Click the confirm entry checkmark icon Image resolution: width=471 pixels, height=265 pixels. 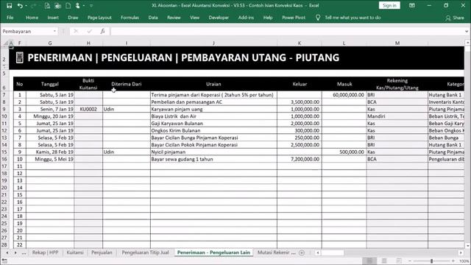pyautogui.click(x=89, y=31)
